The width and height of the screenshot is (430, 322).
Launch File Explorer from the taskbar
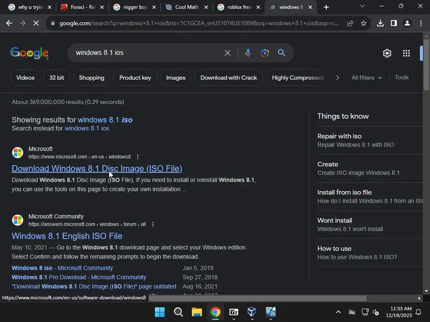(197, 312)
